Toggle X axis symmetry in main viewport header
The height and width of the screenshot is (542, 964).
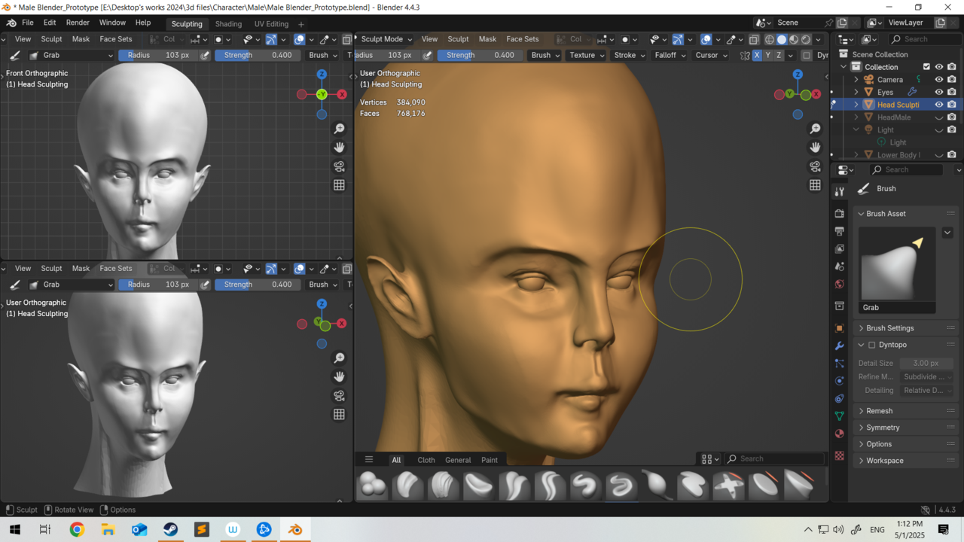[757, 55]
